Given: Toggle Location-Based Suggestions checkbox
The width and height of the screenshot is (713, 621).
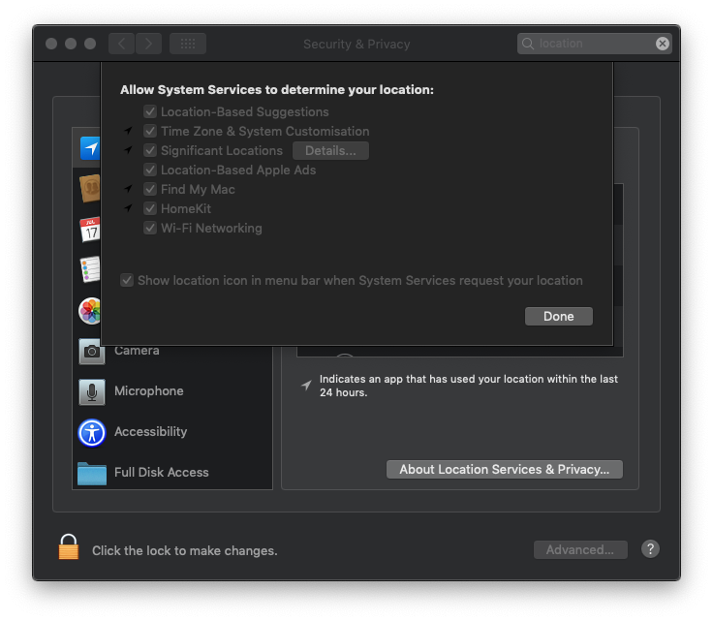Looking at the screenshot, I should click(150, 111).
